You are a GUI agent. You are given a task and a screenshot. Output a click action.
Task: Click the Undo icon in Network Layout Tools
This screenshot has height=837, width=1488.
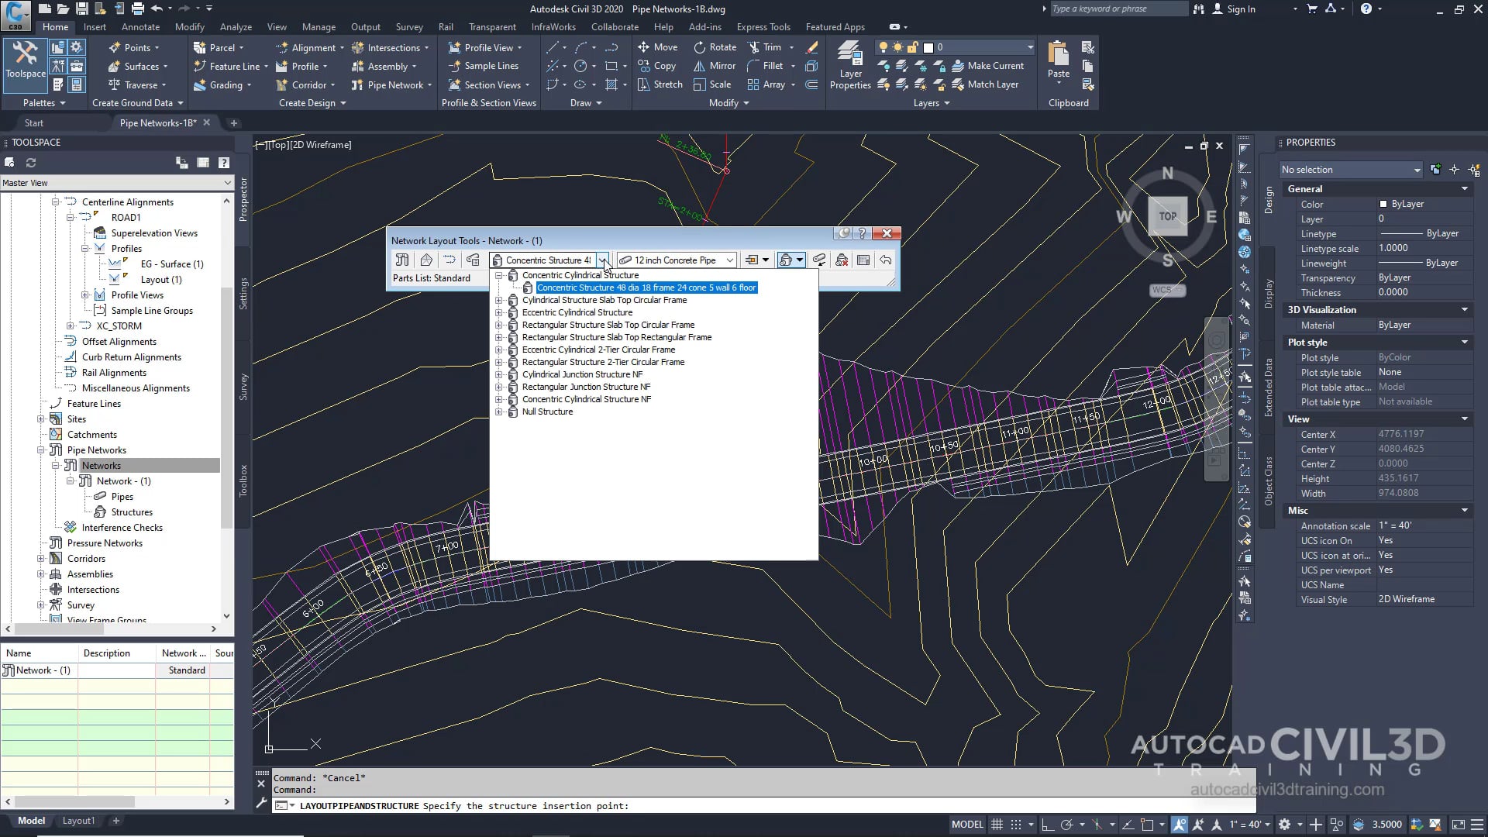(x=886, y=260)
